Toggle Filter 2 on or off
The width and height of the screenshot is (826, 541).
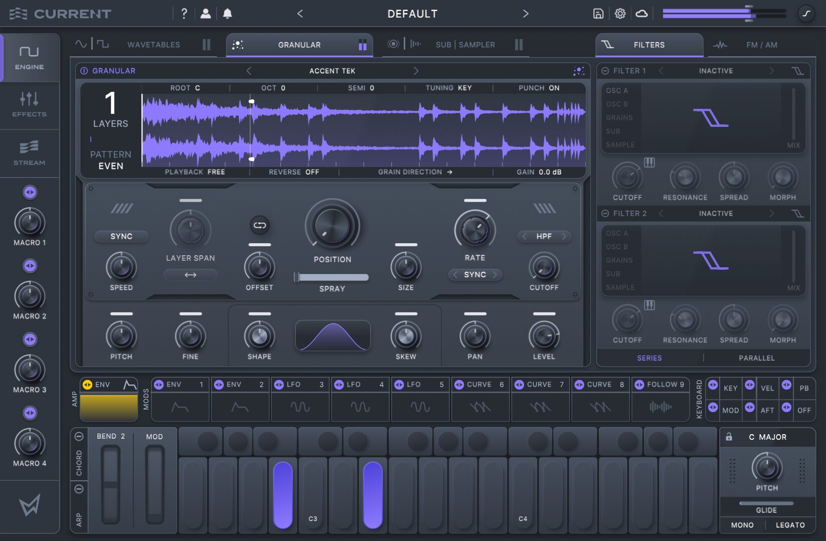click(605, 214)
